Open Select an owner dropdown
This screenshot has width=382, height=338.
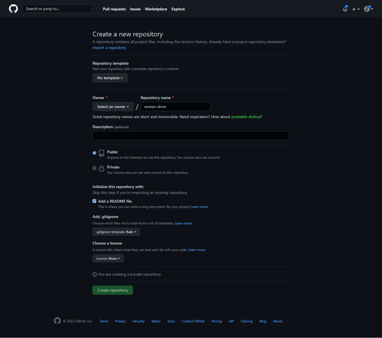pos(113,107)
